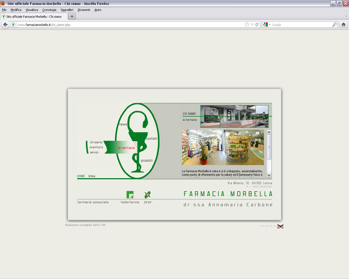Open the Visualizza menu
The height and width of the screenshot is (279, 349).
pos(31,10)
